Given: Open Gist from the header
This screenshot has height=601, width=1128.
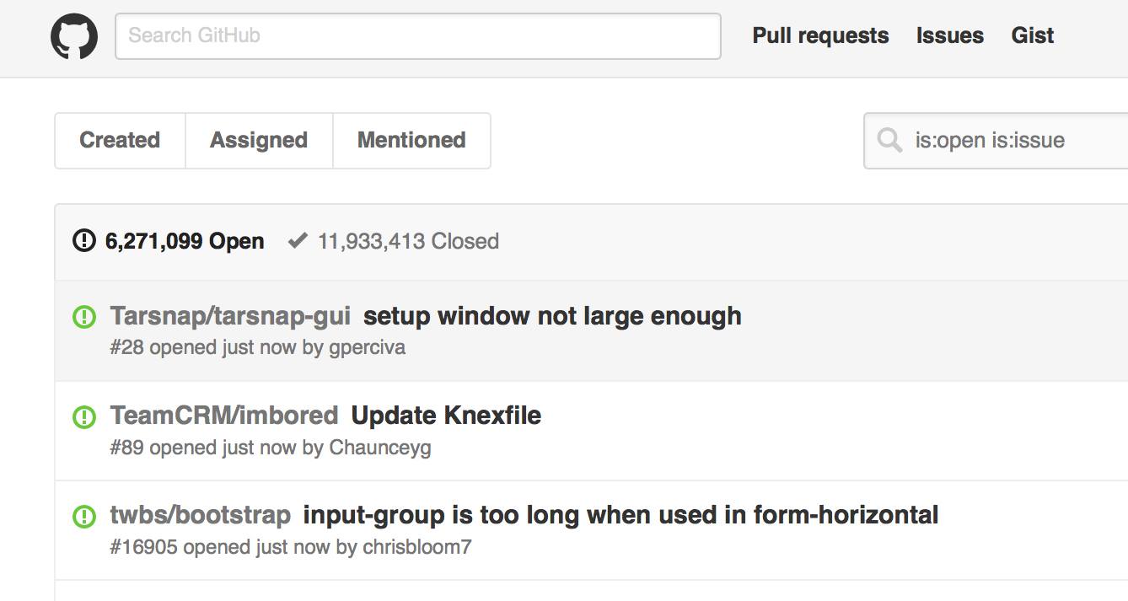Looking at the screenshot, I should coord(1033,35).
